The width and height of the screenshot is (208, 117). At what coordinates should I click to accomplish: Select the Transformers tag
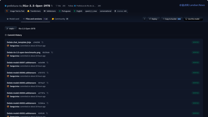(x=34, y=11)
